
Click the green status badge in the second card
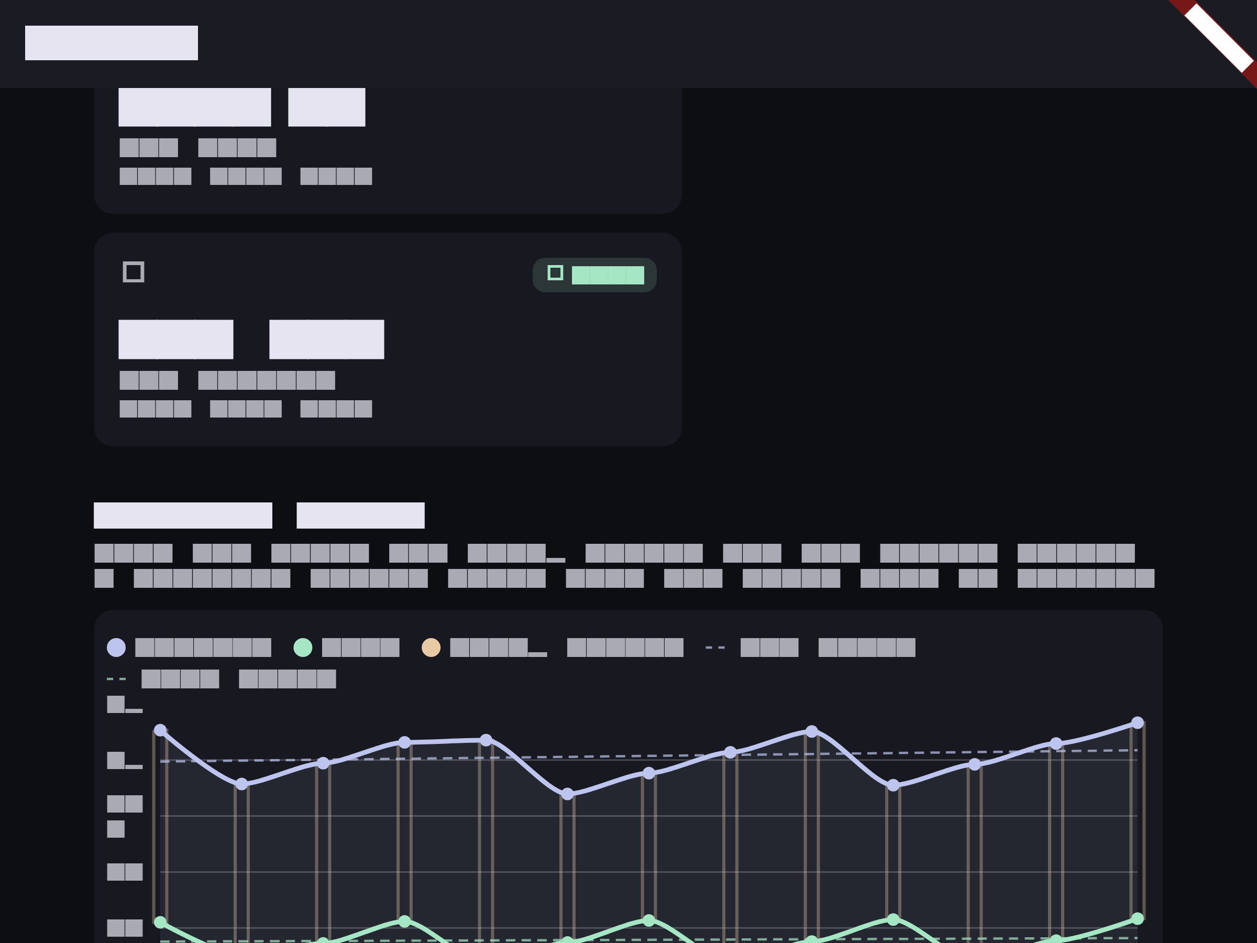(x=594, y=275)
